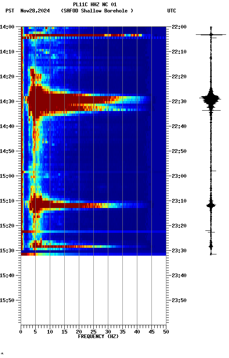Click the 15:00 PST time label
Screen dimensions: 229x358
(7, 176)
